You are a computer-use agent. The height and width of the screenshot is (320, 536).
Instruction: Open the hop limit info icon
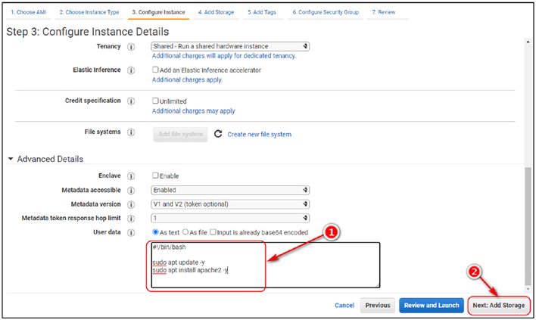(131, 218)
